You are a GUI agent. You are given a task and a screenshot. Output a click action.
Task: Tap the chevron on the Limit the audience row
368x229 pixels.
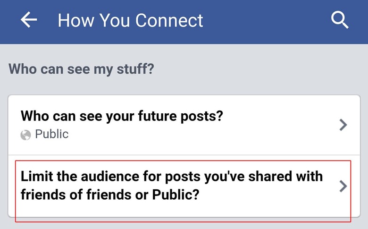click(x=343, y=186)
